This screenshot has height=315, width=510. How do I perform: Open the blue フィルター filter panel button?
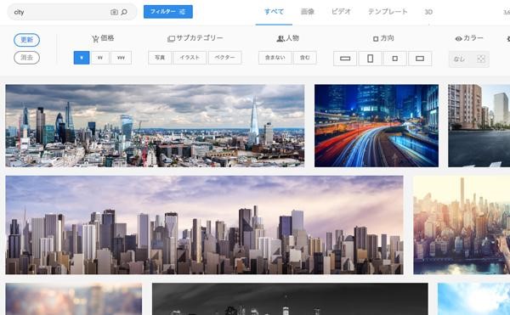tap(168, 12)
